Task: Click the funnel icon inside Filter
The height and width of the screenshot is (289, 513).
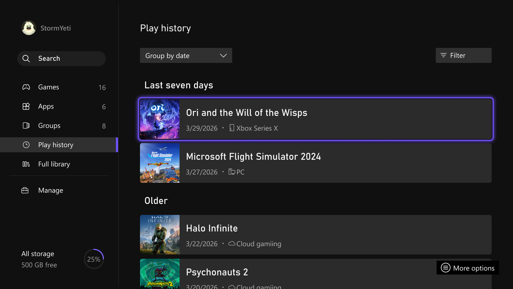Action: pos(443,55)
